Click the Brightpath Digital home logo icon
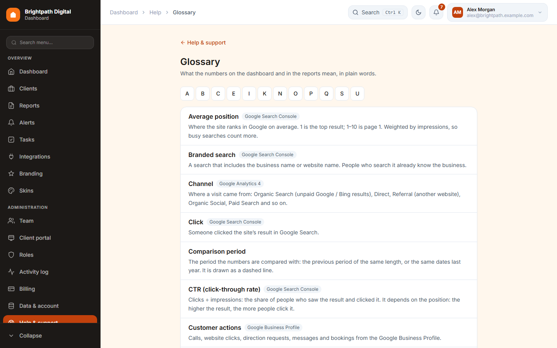The width and height of the screenshot is (557, 348). pyautogui.click(x=13, y=15)
